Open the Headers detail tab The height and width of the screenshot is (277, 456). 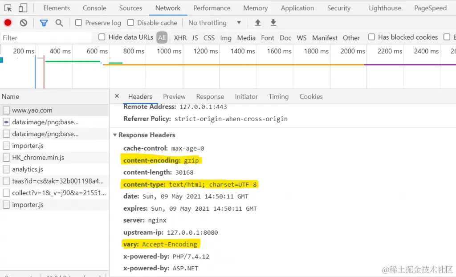coord(140,96)
